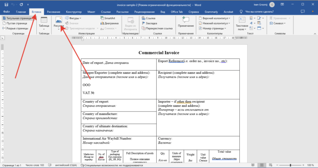Screen dimensions: 318x168
Task: Click the 'Страница 1 из 1' status item
Action: [x=11, y=165]
